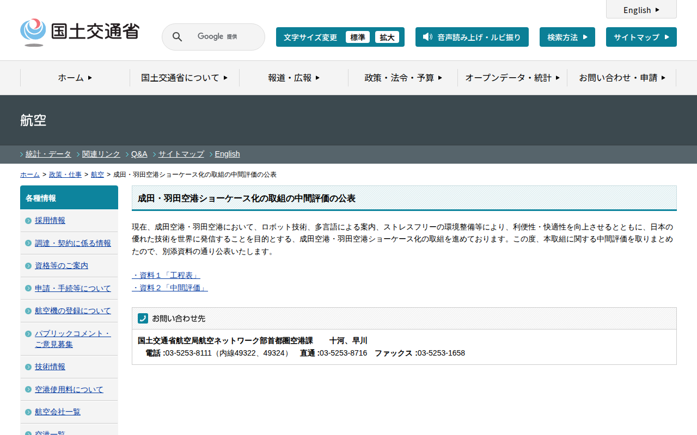Click the 航空 breadcrumb link

click(x=97, y=175)
